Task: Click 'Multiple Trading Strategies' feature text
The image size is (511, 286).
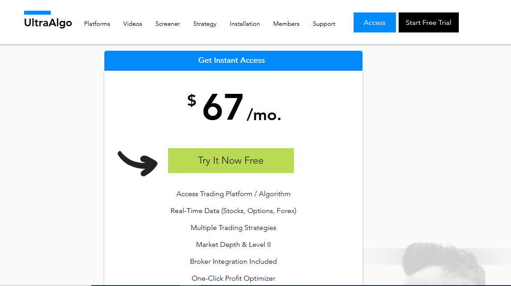Action: 233,228
